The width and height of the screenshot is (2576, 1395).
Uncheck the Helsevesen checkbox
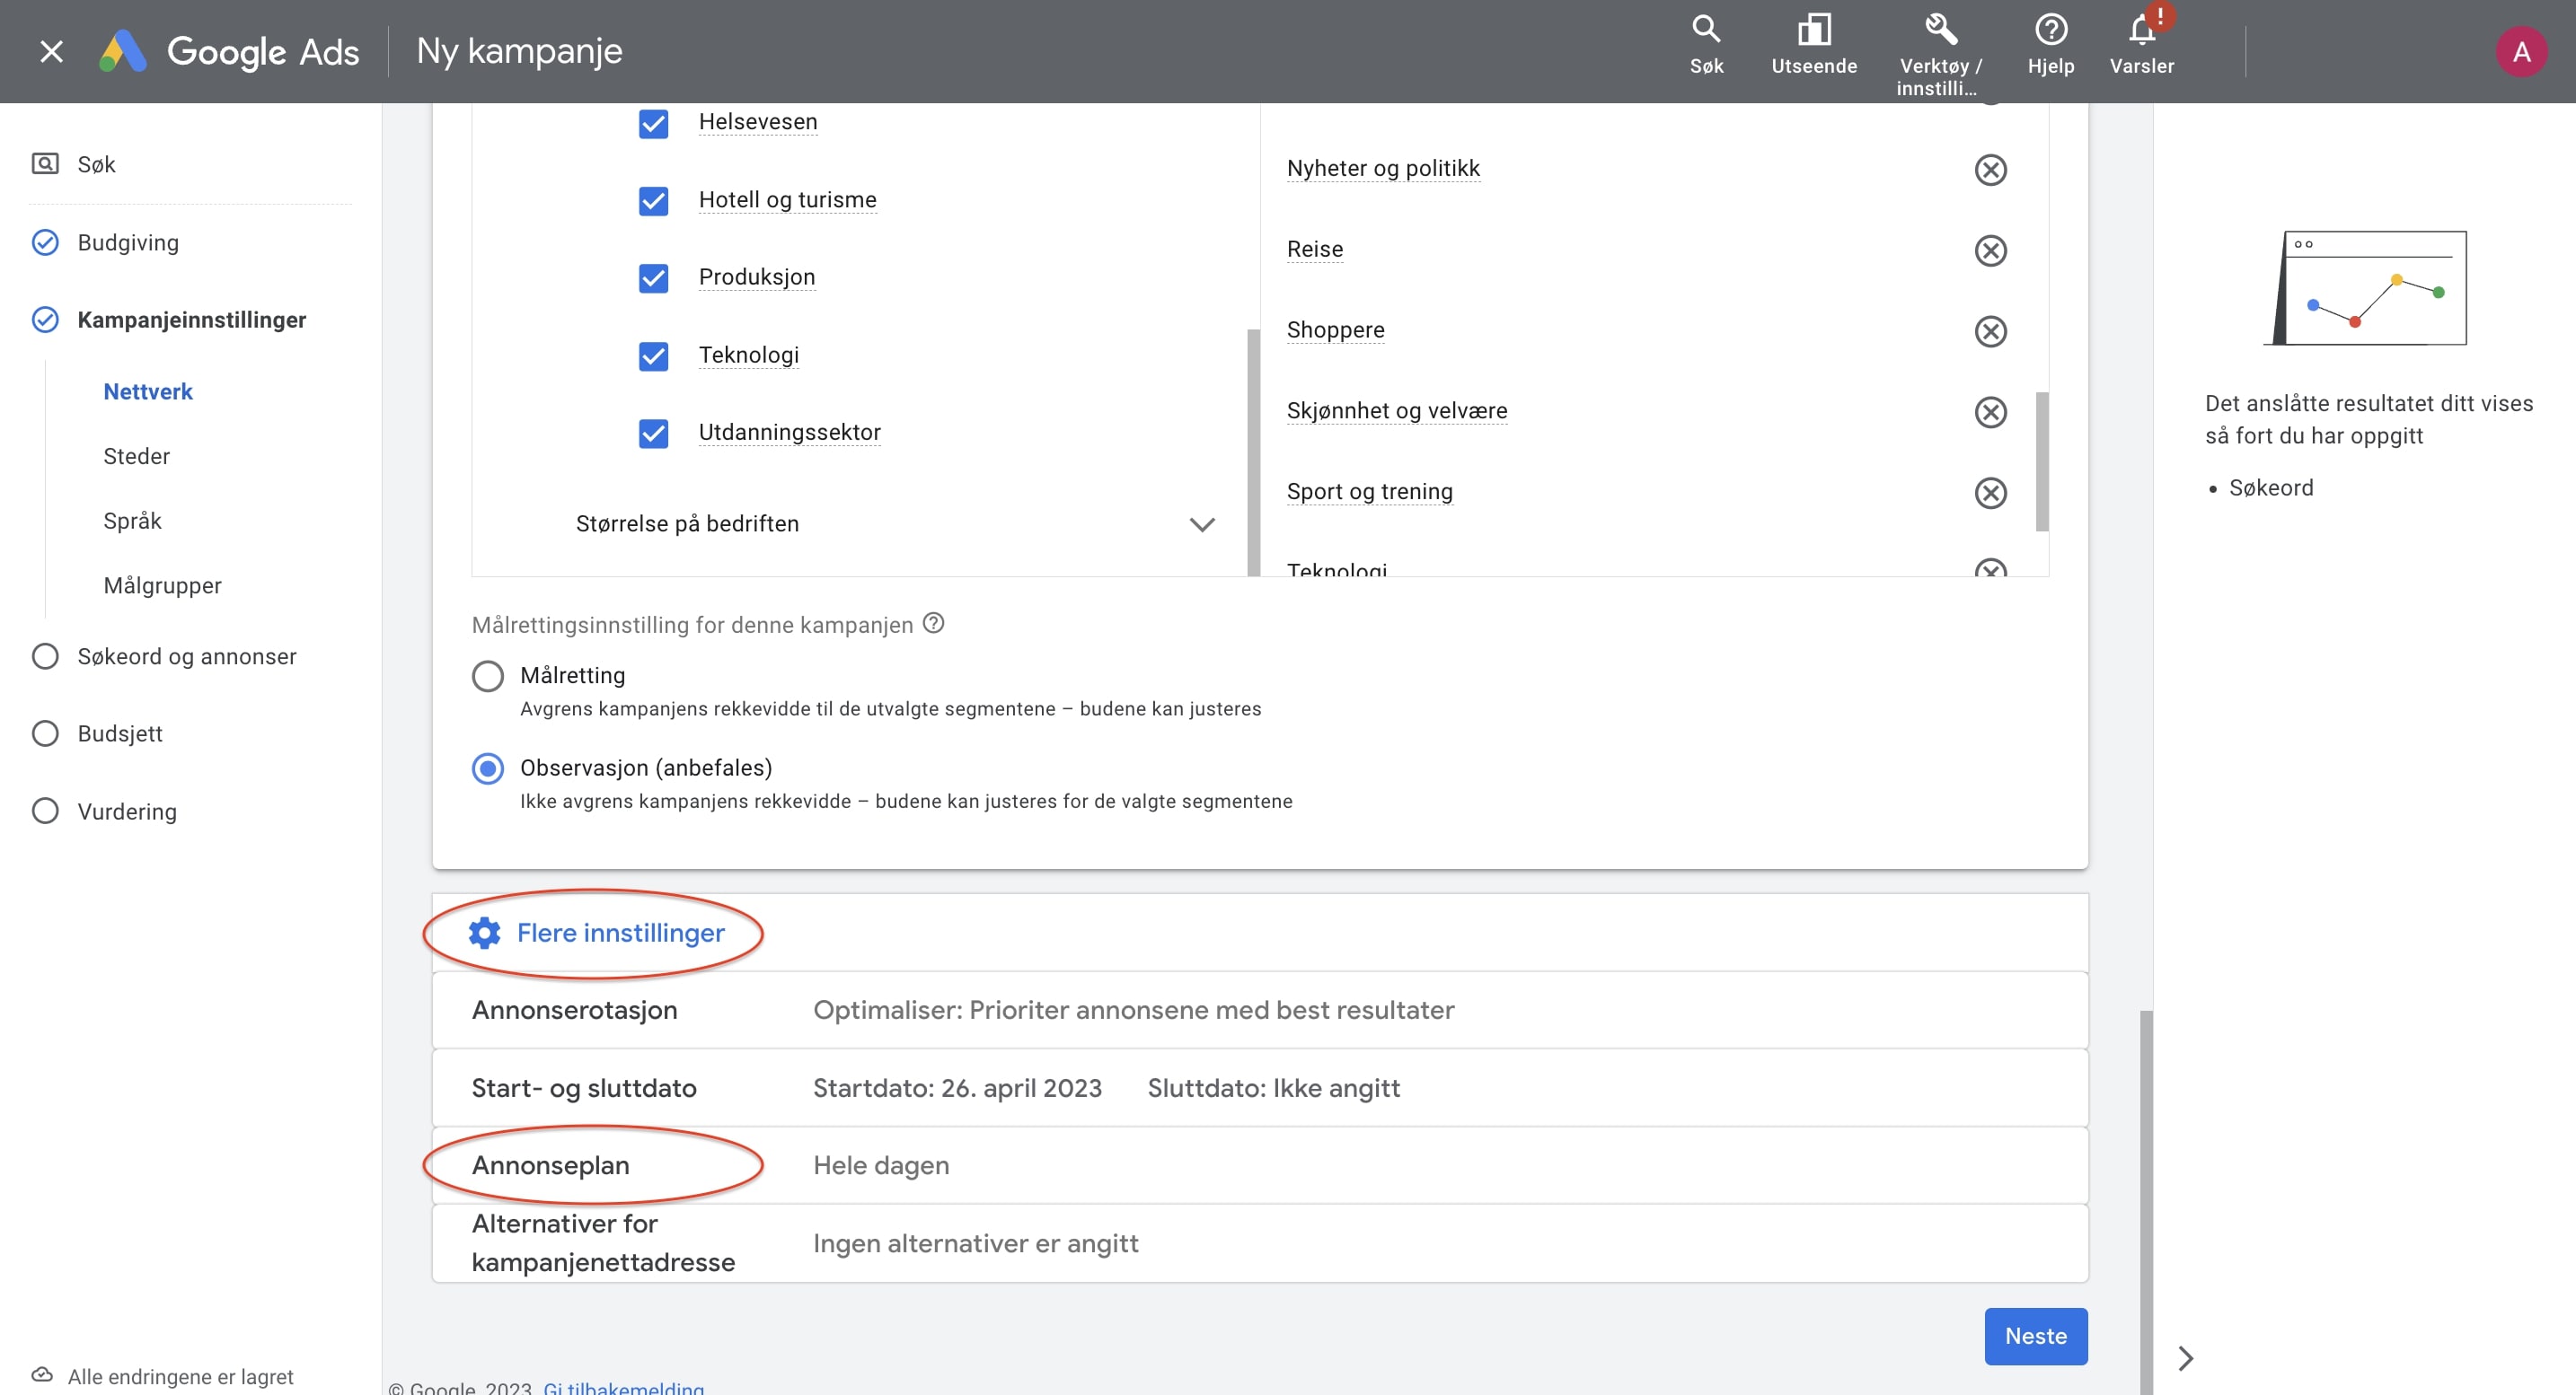click(653, 123)
